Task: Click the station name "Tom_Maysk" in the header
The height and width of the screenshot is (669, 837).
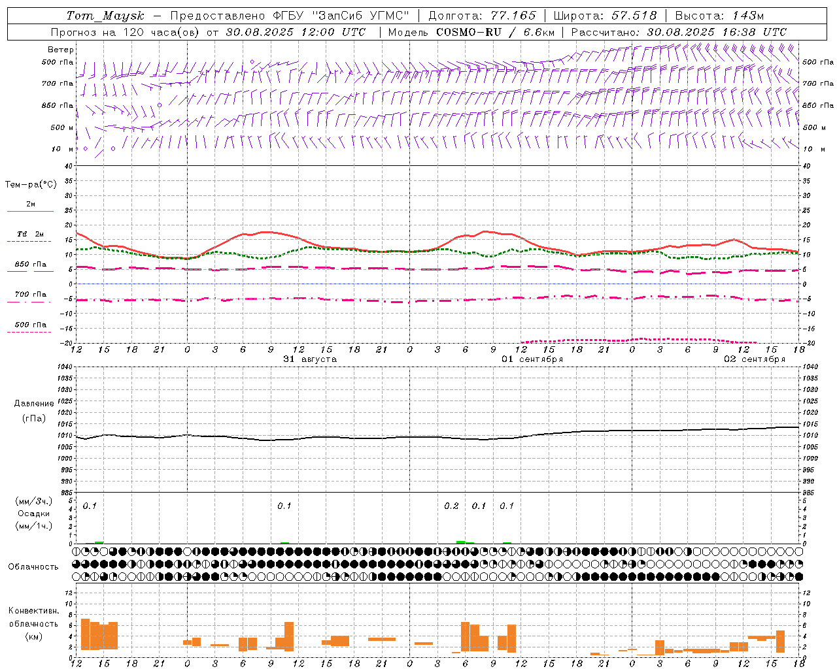Action: coord(105,16)
